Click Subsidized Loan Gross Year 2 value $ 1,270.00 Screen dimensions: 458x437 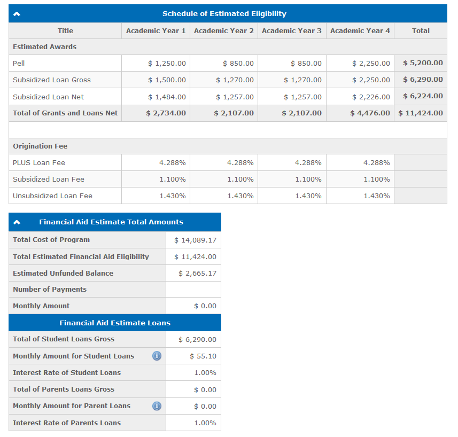point(235,80)
